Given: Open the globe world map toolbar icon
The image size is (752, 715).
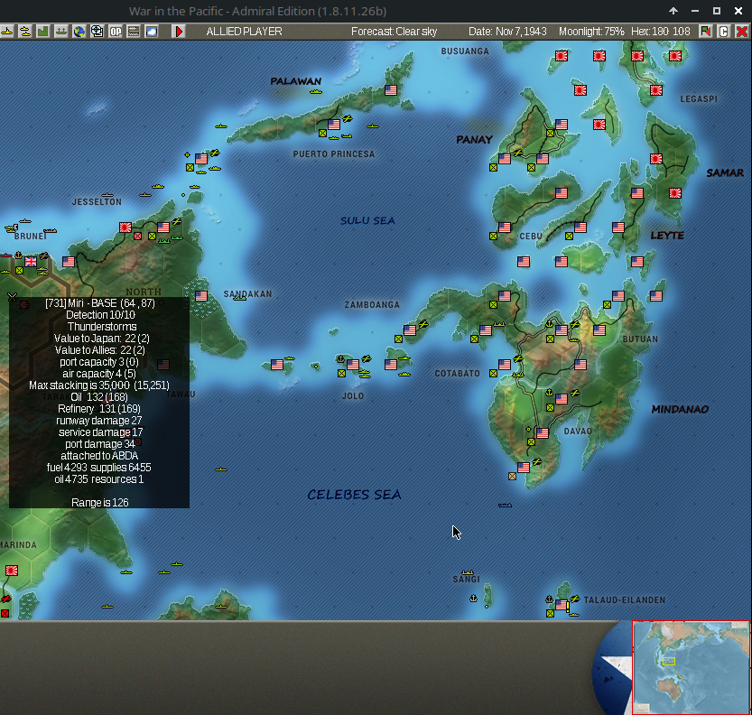Looking at the screenshot, I should (79, 32).
